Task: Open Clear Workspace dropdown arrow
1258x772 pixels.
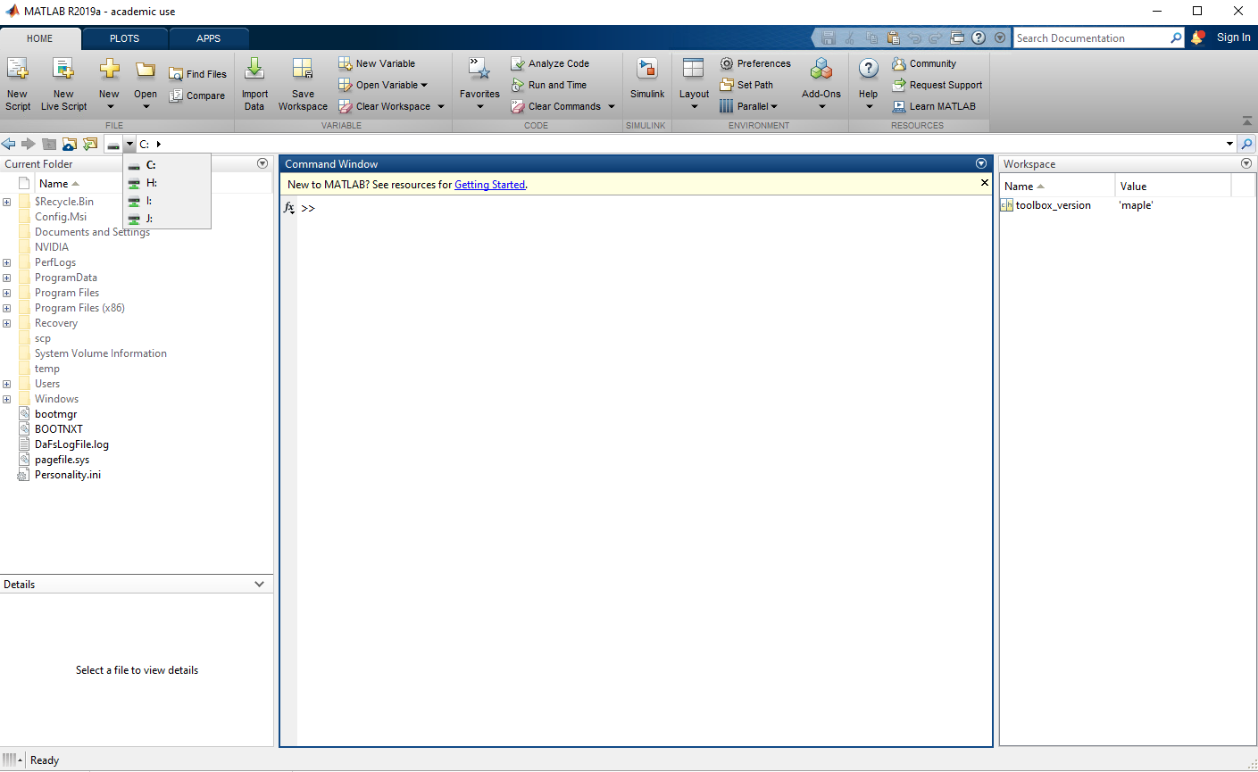Action: [x=440, y=106]
